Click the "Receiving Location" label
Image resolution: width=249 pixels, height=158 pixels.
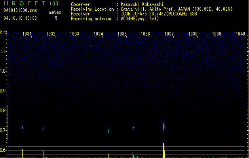[92, 9]
